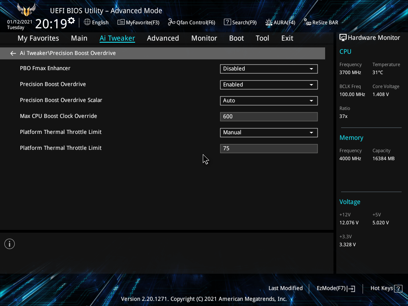Click the info circle icon
408x306 pixels.
[10, 244]
